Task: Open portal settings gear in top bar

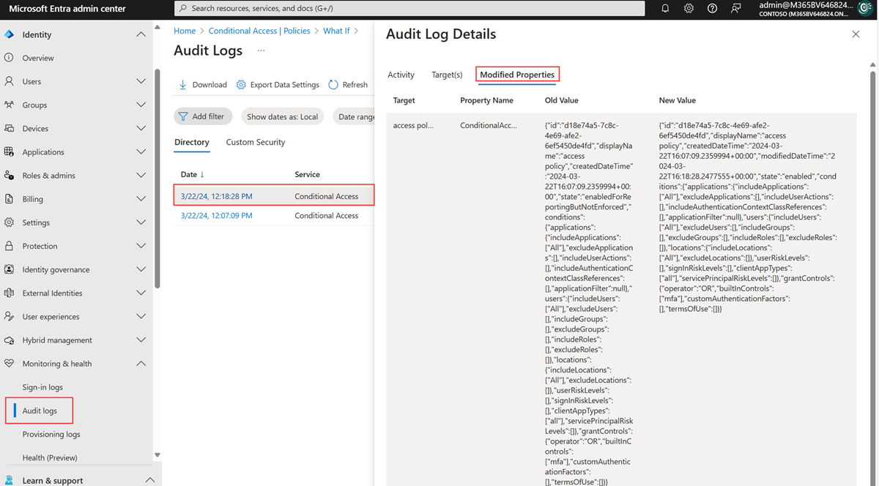Action: tap(689, 8)
